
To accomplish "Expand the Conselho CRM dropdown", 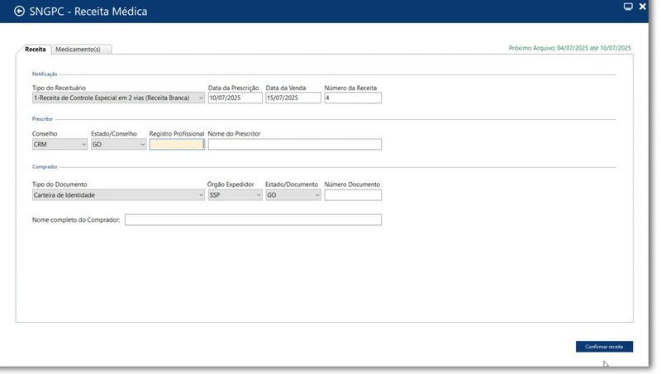I will pos(59,144).
